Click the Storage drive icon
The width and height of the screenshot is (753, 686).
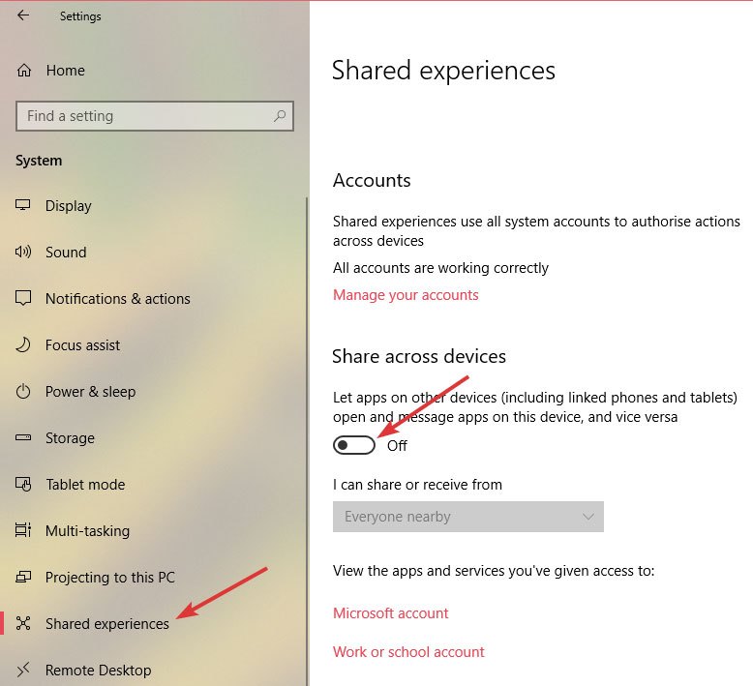coord(23,437)
